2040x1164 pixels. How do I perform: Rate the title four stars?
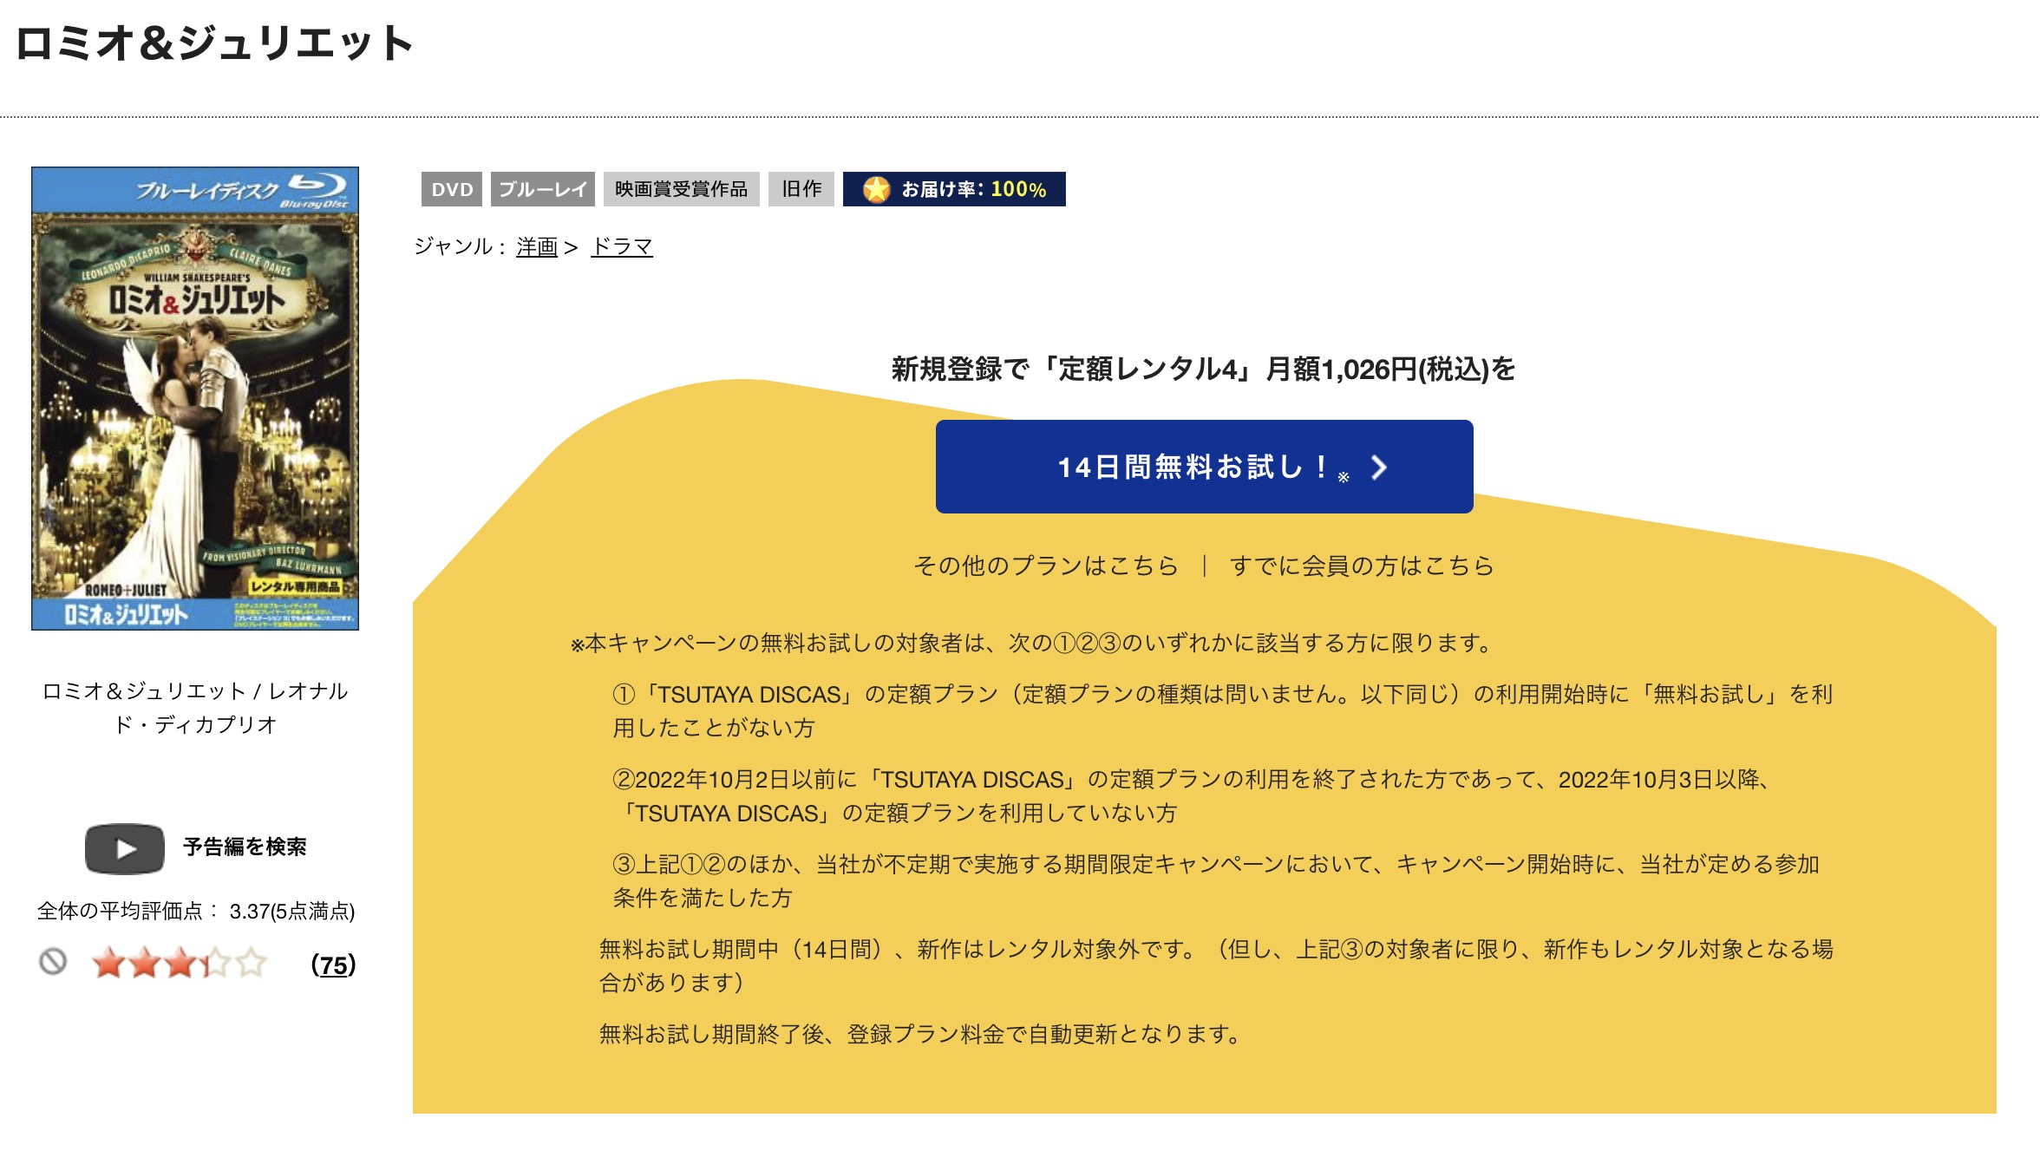pos(215,964)
